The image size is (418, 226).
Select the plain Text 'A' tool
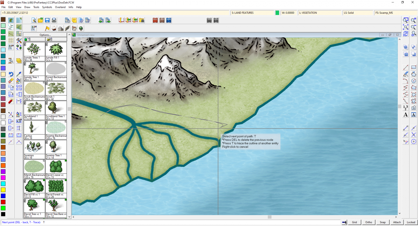406,115
